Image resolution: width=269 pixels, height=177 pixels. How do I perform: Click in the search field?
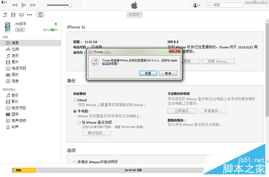225,5
